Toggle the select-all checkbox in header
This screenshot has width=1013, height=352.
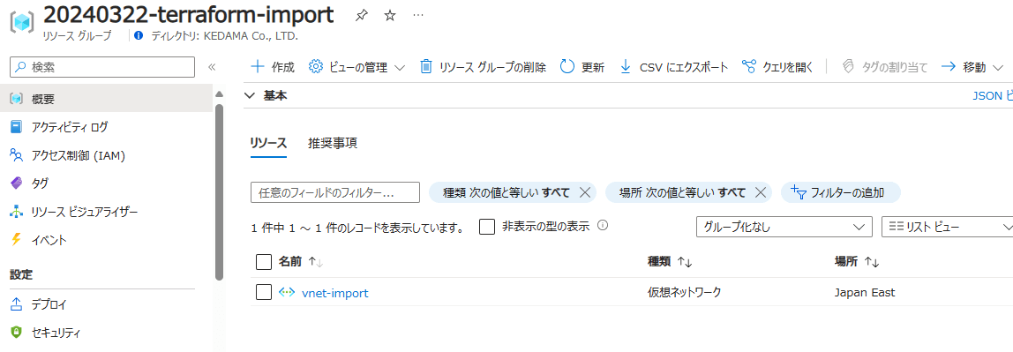[264, 262]
